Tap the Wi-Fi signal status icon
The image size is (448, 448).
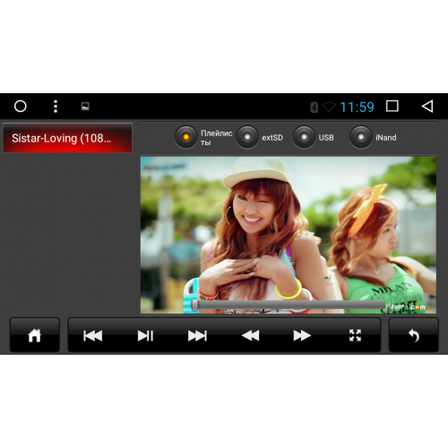click(x=329, y=107)
